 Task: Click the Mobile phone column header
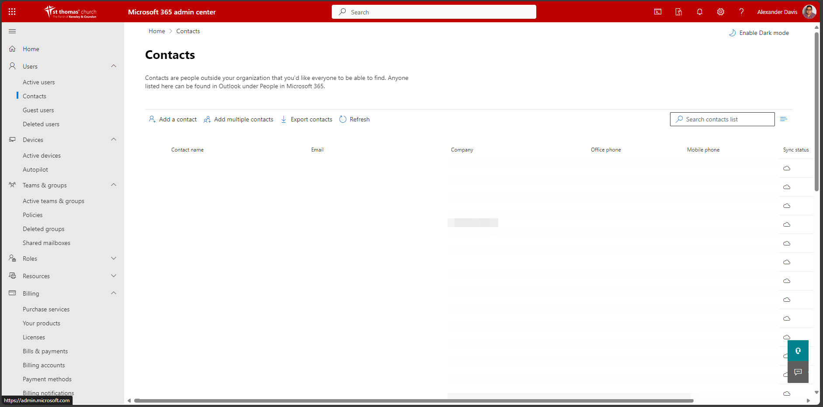coord(703,150)
